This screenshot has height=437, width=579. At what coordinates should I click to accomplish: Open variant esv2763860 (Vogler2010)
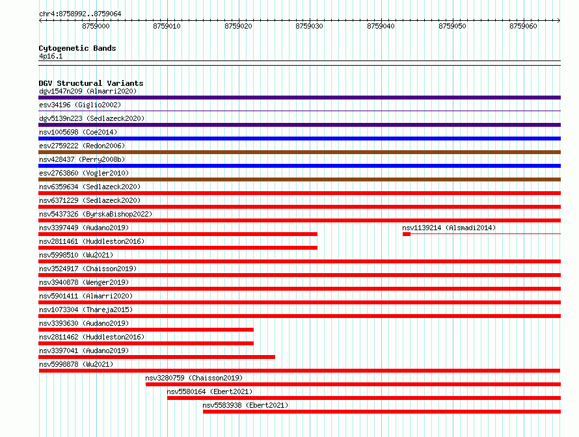[x=84, y=173]
